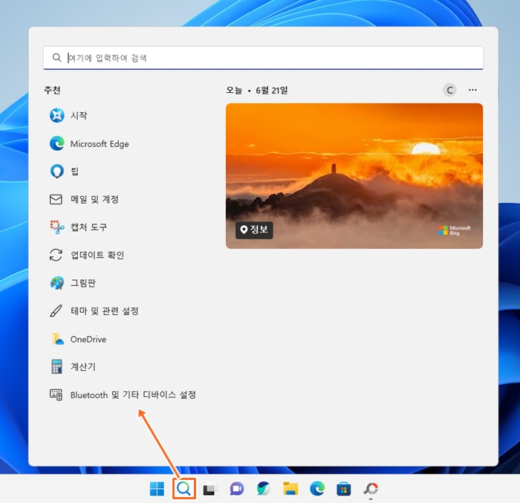Screen dimensions: 520x503
Task: Select the 메일 및 계정 text label
Action: click(x=94, y=199)
